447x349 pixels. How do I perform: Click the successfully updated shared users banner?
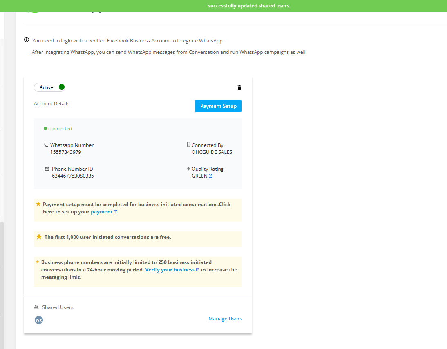[x=223, y=6]
